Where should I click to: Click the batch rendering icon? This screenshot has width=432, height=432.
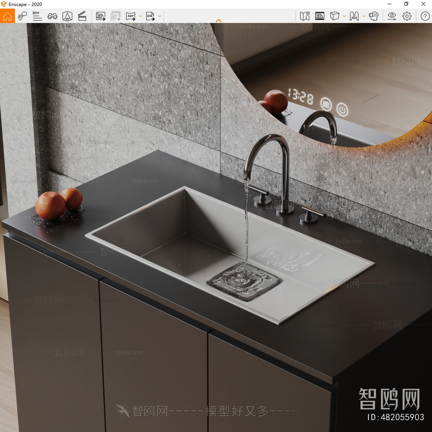[x=116, y=16]
